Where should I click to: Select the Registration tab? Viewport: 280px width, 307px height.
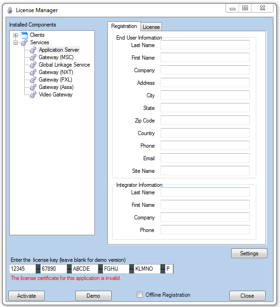tap(124, 27)
